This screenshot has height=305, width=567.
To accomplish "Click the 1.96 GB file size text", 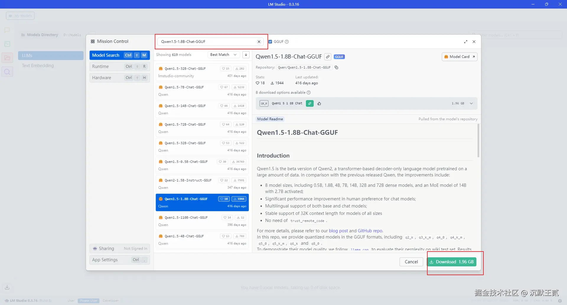I will (458, 103).
